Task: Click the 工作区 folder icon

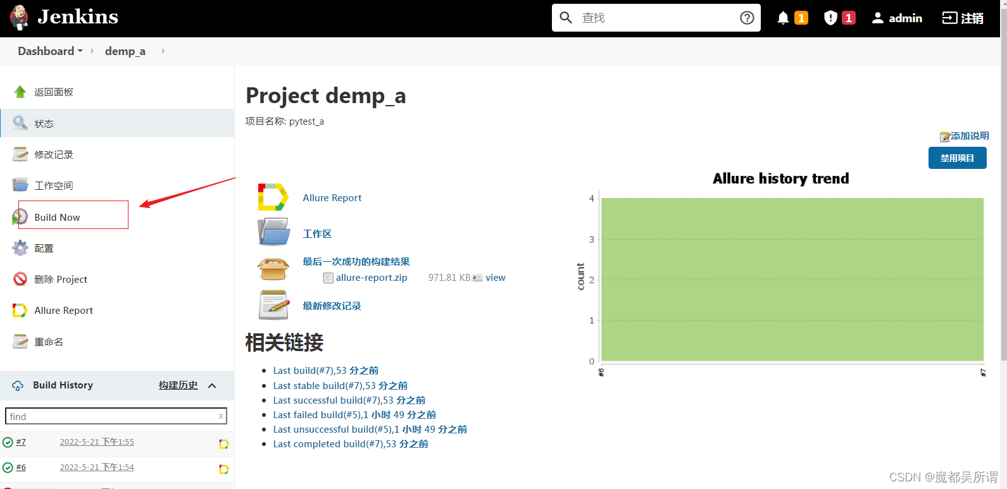Action: tap(273, 232)
